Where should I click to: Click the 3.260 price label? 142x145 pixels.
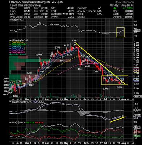(x=29, y=73)
